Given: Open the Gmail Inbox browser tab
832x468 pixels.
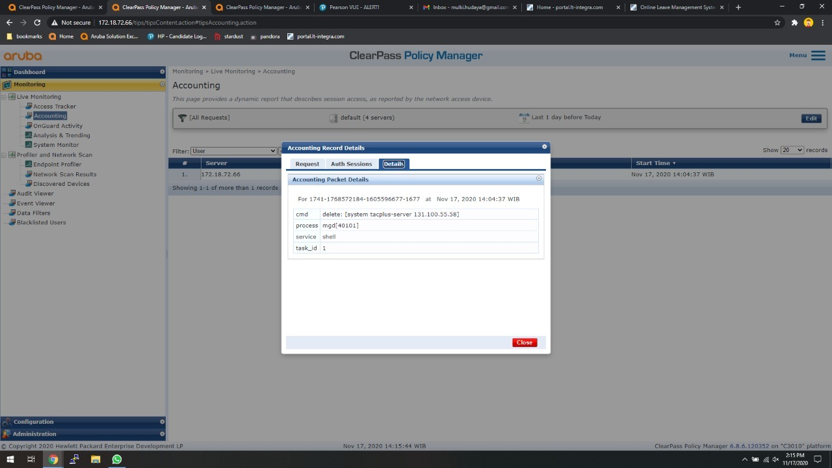Looking at the screenshot, I should pyautogui.click(x=469, y=7).
